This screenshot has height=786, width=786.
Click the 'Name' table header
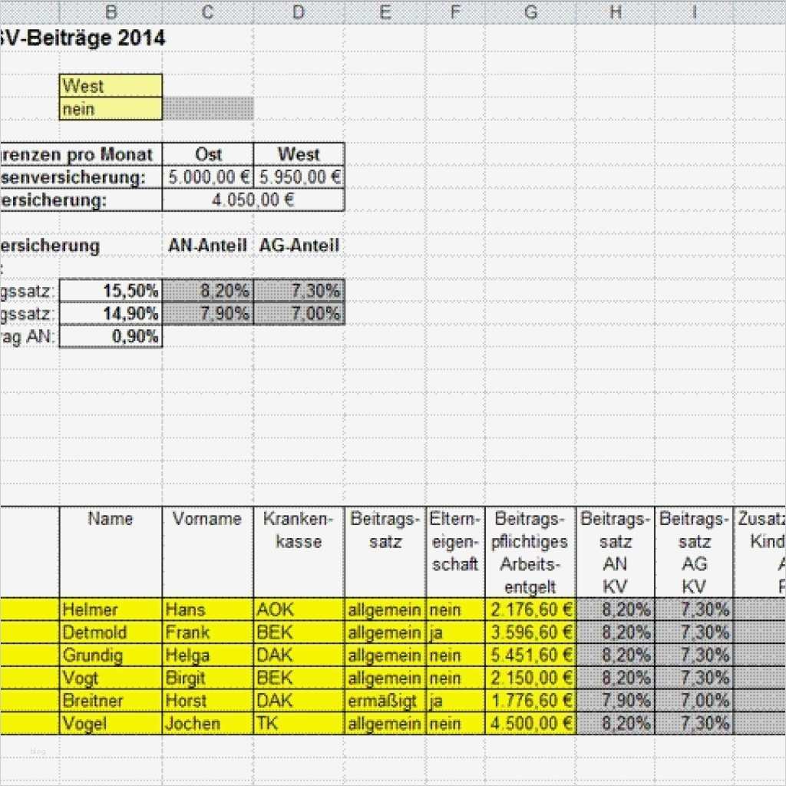[111, 552]
